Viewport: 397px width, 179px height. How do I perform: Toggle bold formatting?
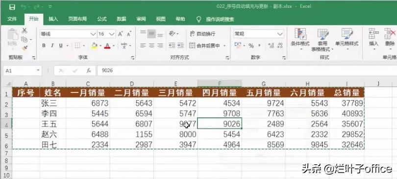point(44,45)
